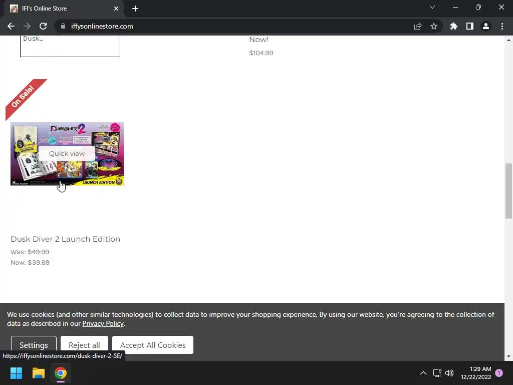Open a new browser tab
Screen dimensions: 513x385
[x=135, y=9]
